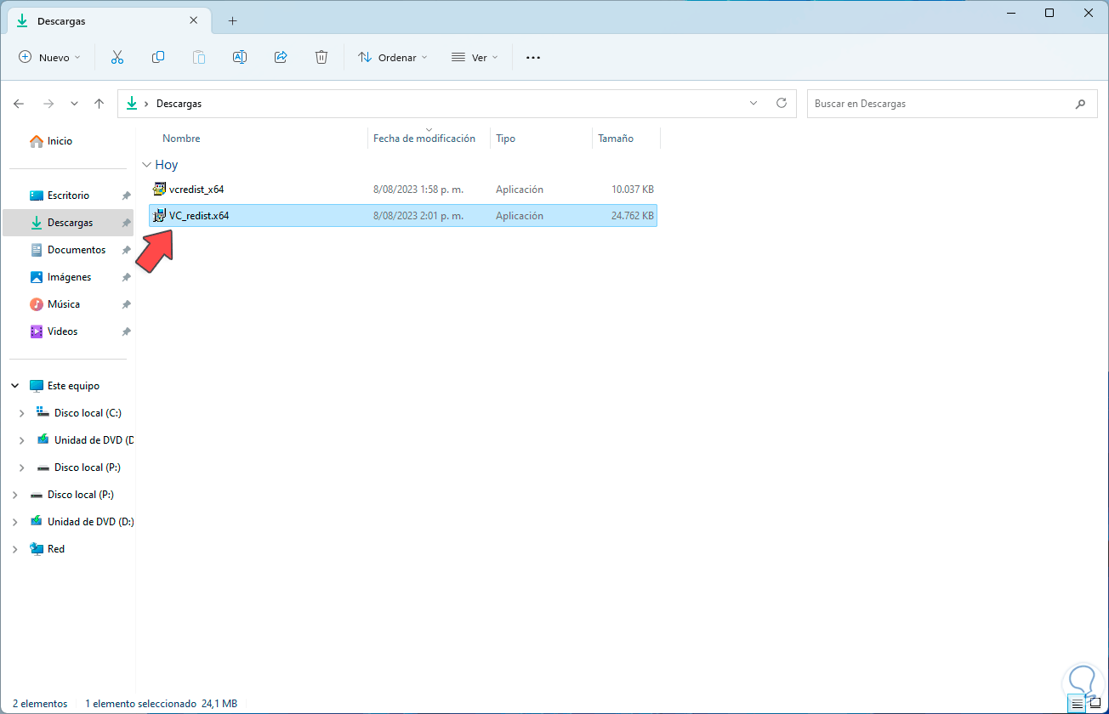
Task: Open Inicio via its home icon
Action: click(x=37, y=141)
